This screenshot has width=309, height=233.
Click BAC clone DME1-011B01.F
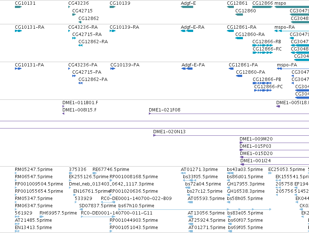(x=80, y=103)
